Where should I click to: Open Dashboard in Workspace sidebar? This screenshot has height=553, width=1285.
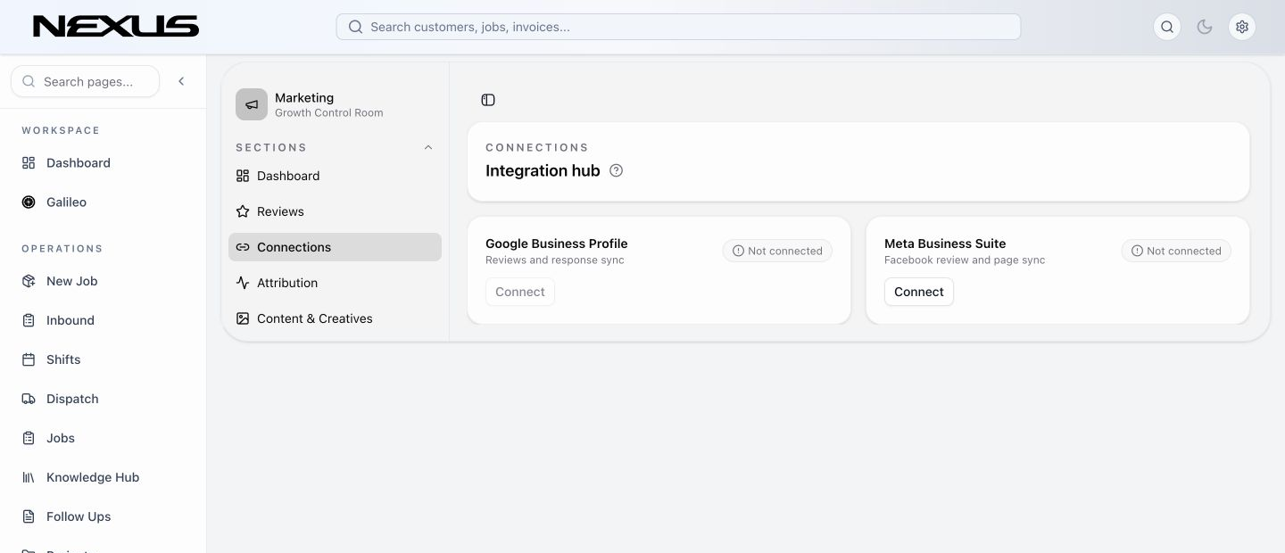point(103,163)
